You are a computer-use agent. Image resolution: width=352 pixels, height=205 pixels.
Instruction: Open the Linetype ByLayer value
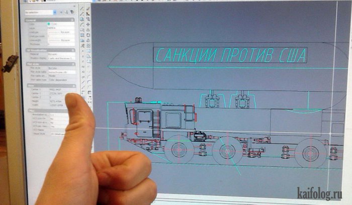pos(61,32)
